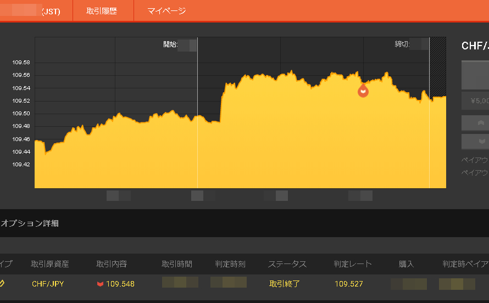Click the red down-arrow marker on chart
This screenshot has height=303, width=489.
coord(363,91)
